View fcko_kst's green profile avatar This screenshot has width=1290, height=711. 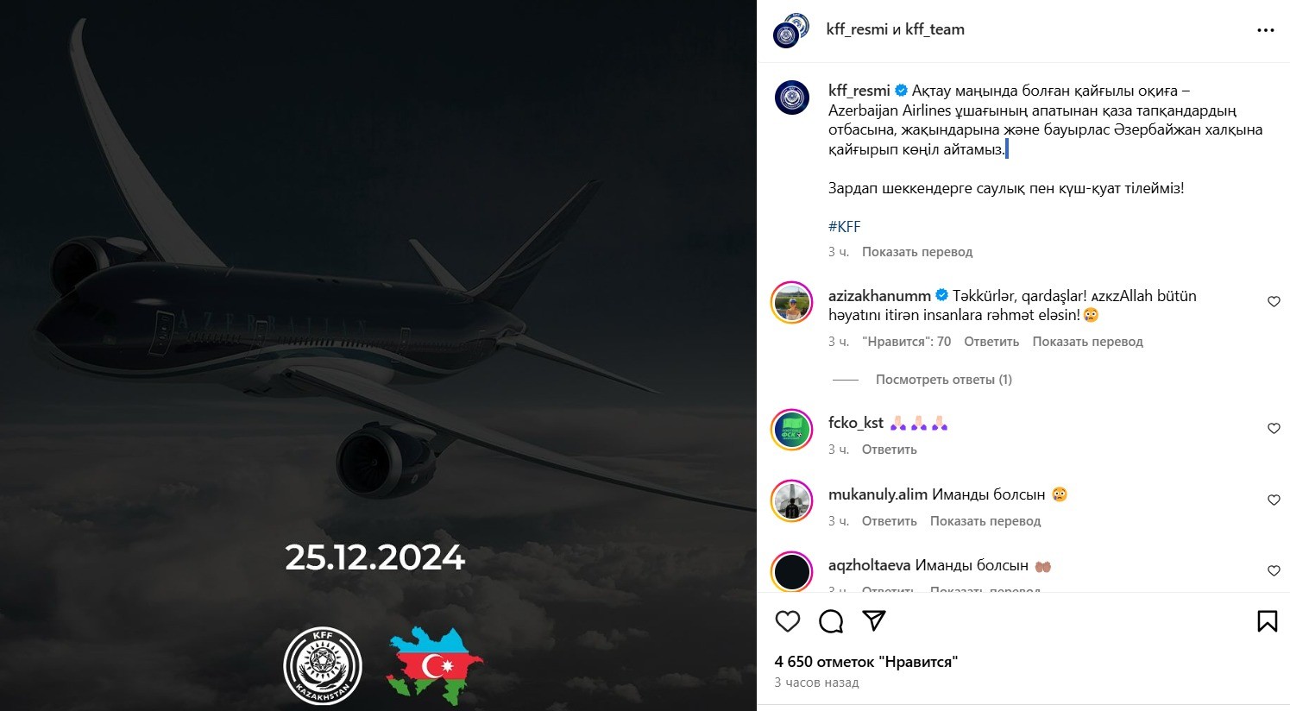(791, 429)
